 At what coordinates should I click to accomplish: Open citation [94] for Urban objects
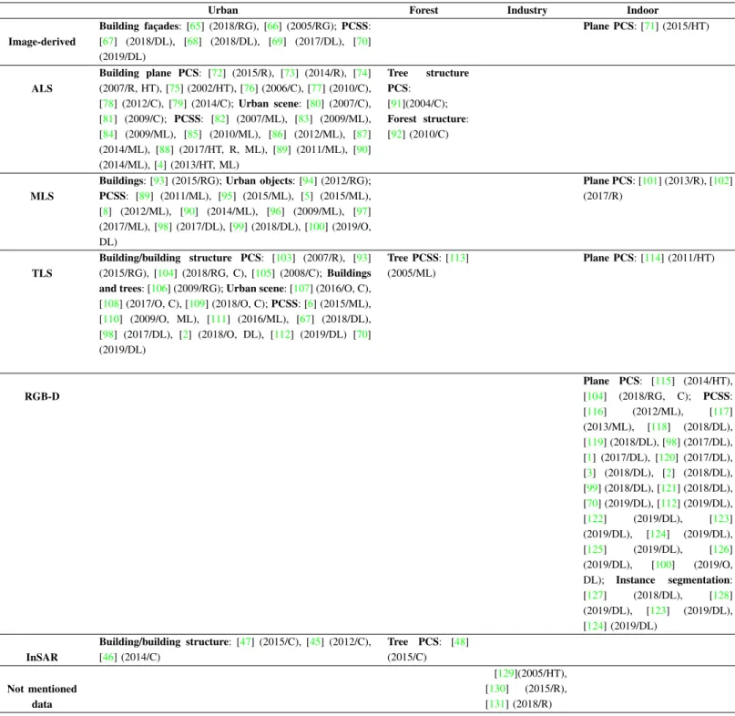[x=308, y=181]
